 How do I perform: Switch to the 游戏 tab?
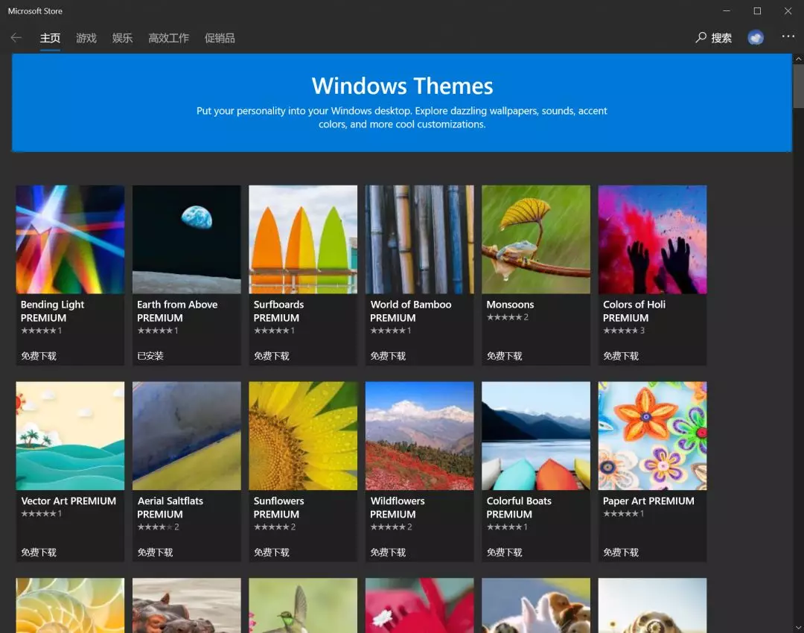tap(86, 38)
